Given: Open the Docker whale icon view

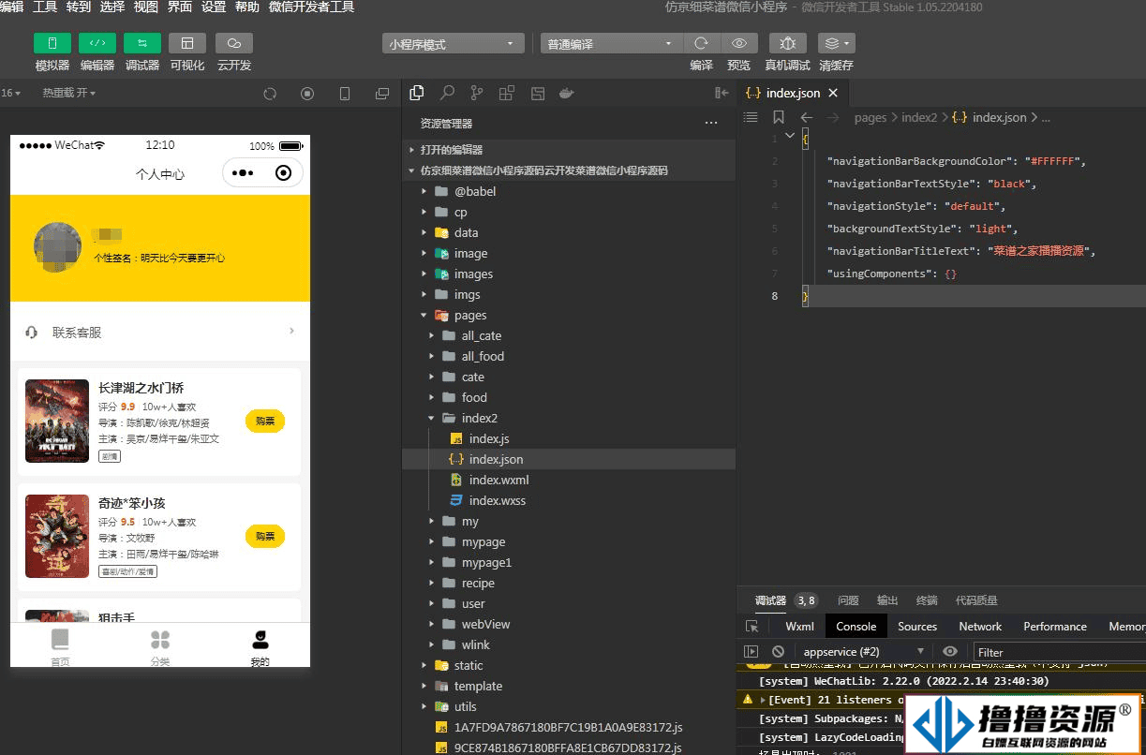Looking at the screenshot, I should point(566,93).
